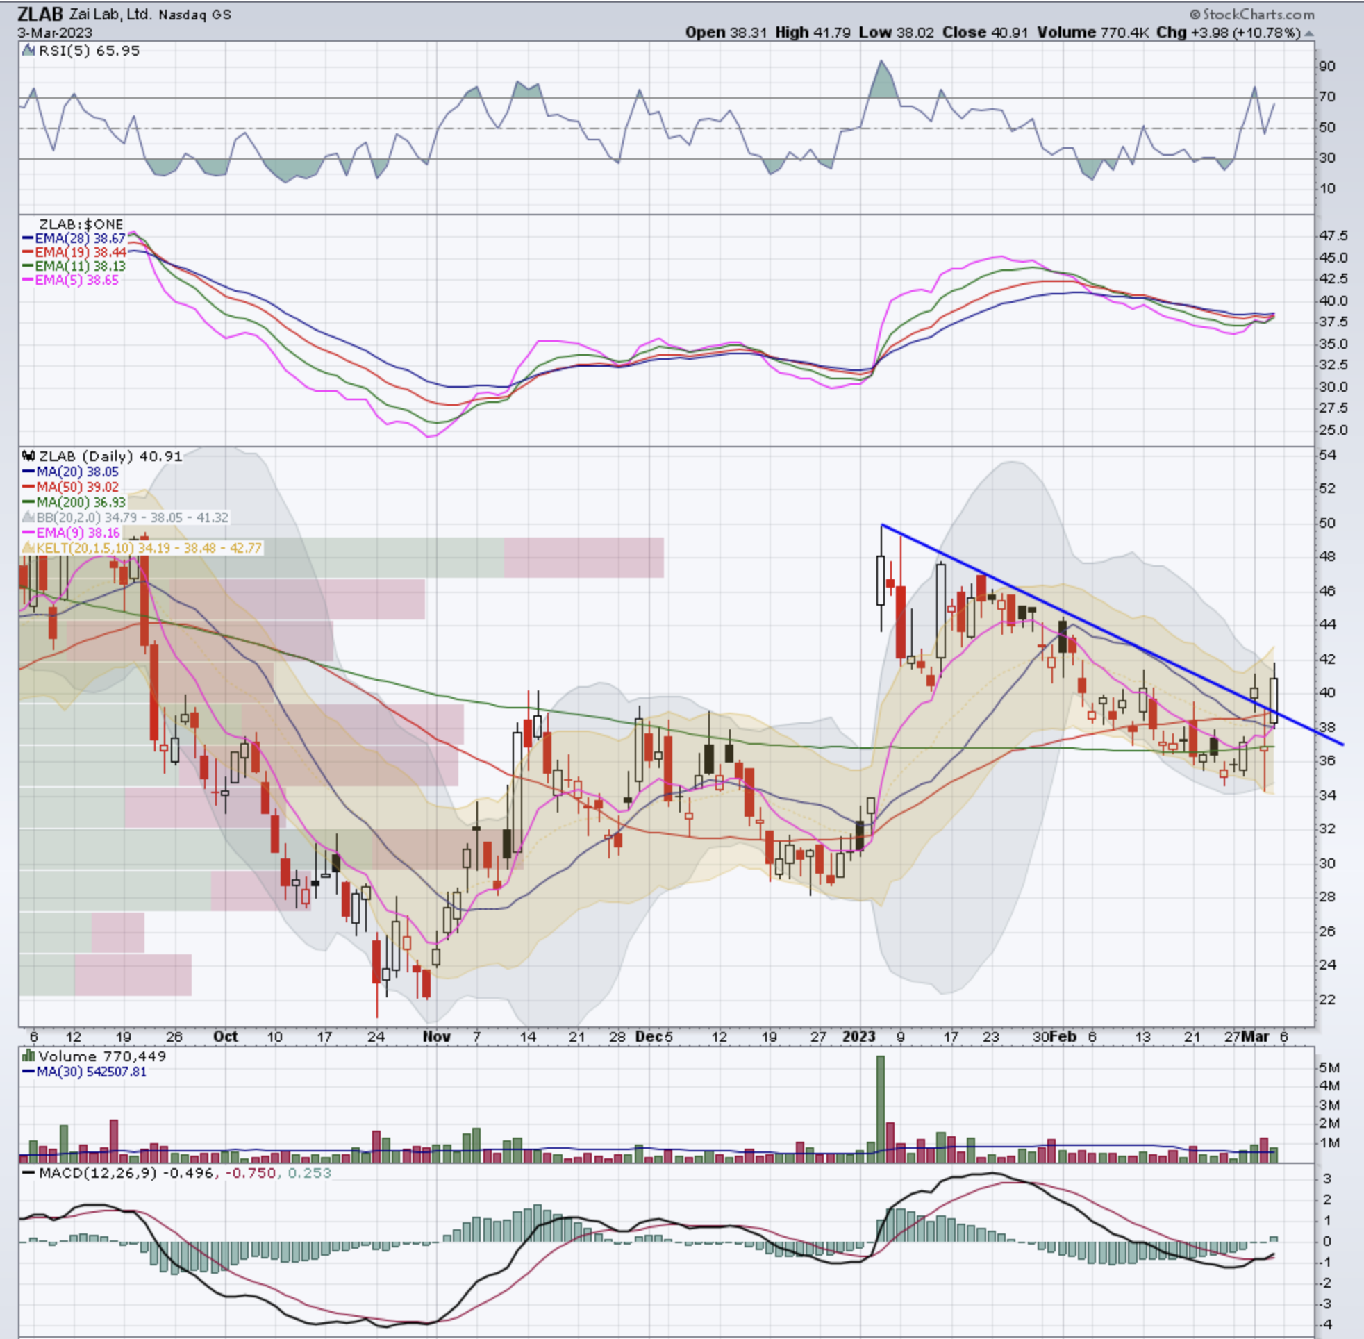The image size is (1364, 1339).
Task: Click the MA(30) 542507.81 volume legend
Action: coord(85,1072)
